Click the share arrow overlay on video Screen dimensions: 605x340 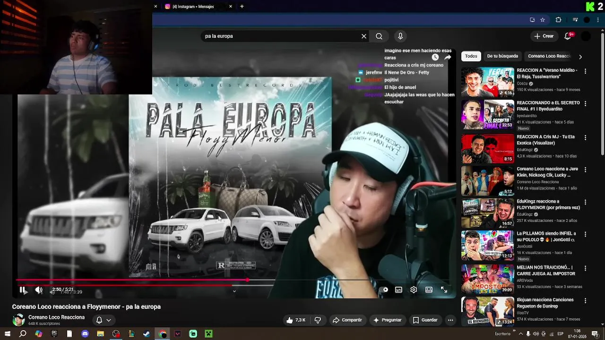tap(448, 57)
